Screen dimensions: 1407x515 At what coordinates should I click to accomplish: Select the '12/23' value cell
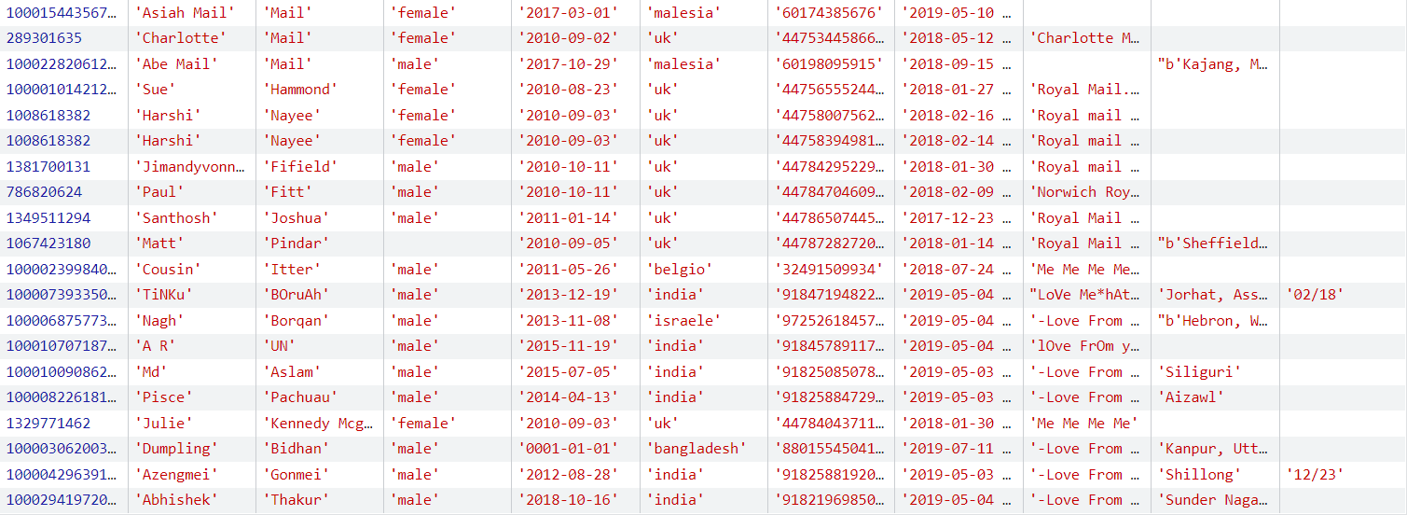click(1315, 475)
